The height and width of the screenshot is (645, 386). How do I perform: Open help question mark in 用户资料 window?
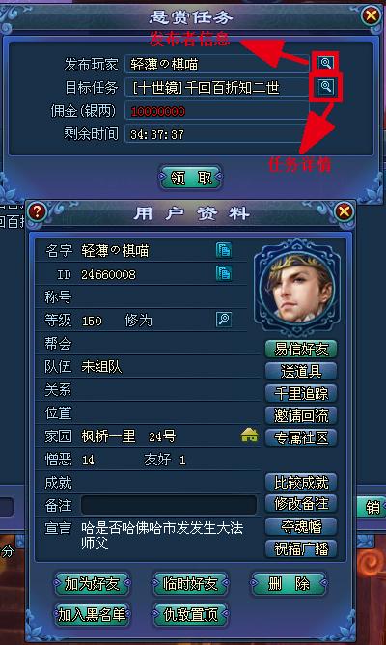[x=37, y=211]
